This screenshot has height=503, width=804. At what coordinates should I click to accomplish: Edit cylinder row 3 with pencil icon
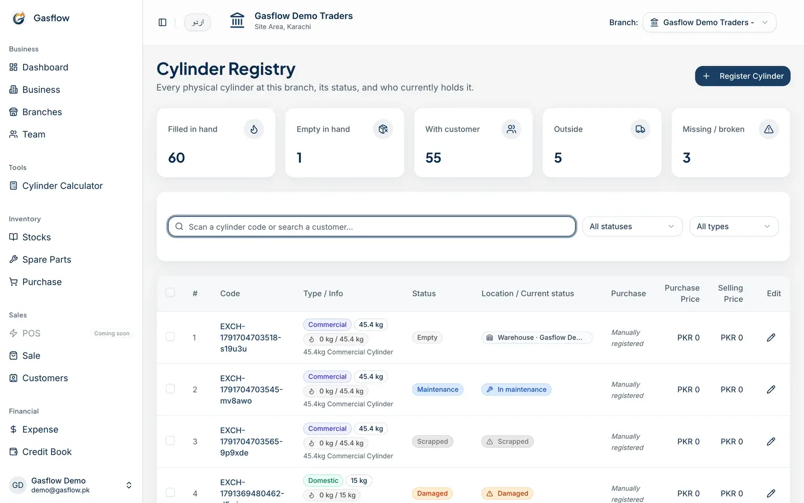pos(771,442)
